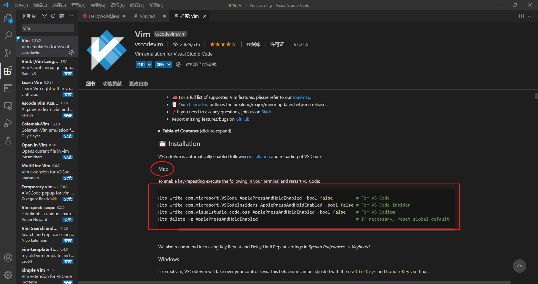Refresh the extensions list
Screen dimensions: 538x284
click(53, 16)
